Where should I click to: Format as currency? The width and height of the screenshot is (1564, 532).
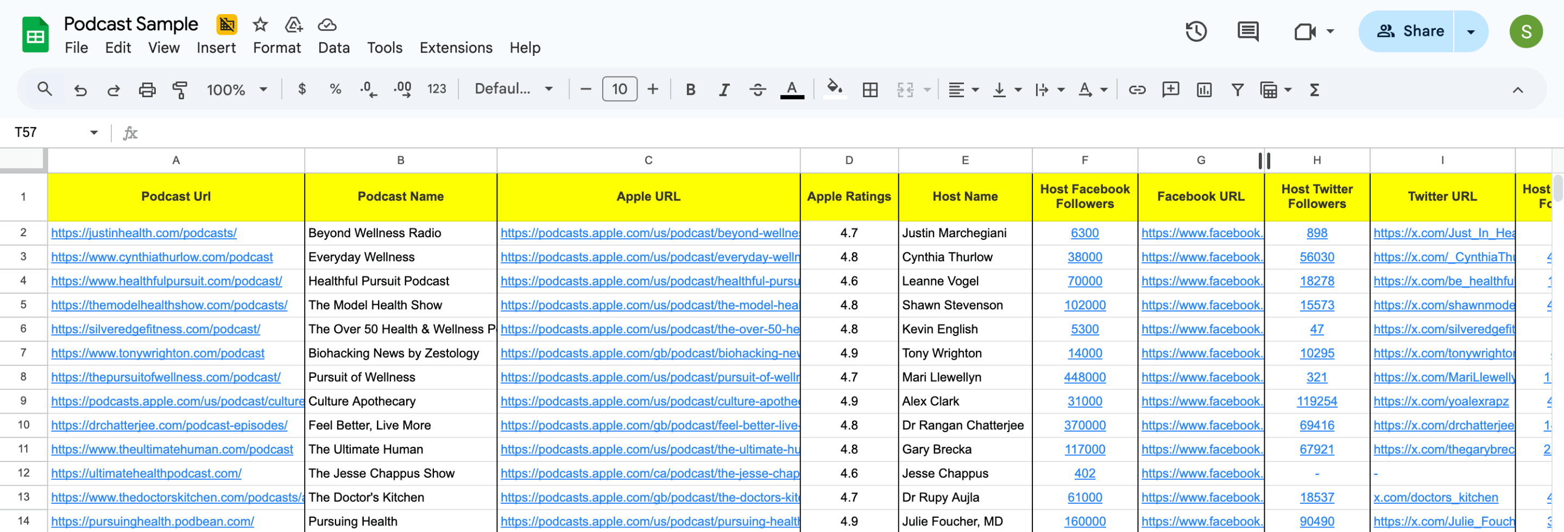click(302, 89)
